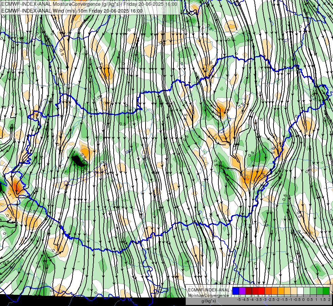The image size is (333, 306).
Task: Select the purple legend color swatch
Action: click(x=242, y=291)
